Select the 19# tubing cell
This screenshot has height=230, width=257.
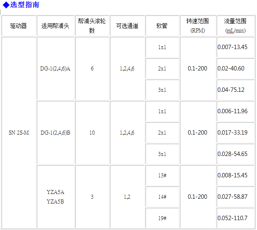162,218
